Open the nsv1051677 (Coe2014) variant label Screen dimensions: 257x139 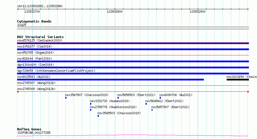[x=35, y=46]
